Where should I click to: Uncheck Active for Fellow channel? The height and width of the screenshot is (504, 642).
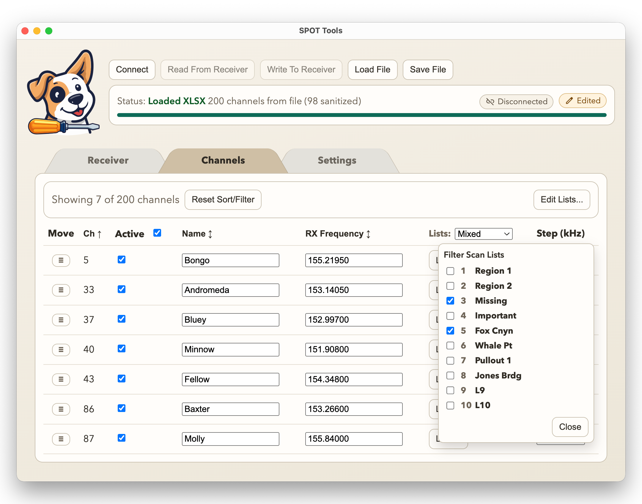[x=122, y=379]
